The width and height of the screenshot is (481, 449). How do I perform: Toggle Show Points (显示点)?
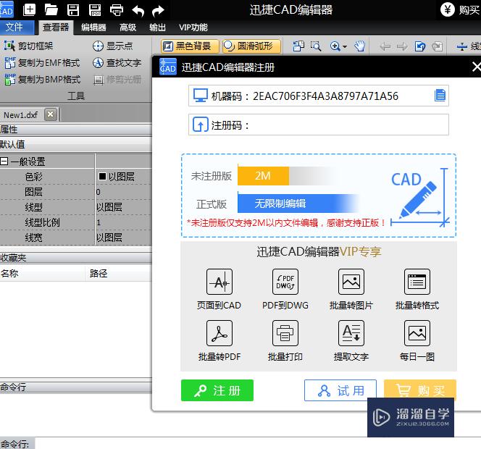click(x=112, y=46)
